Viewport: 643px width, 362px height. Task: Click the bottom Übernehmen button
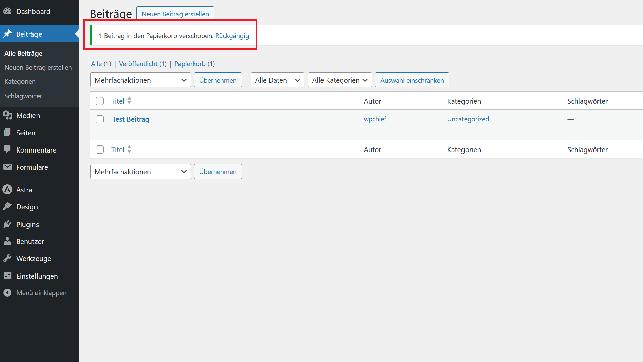(x=218, y=172)
